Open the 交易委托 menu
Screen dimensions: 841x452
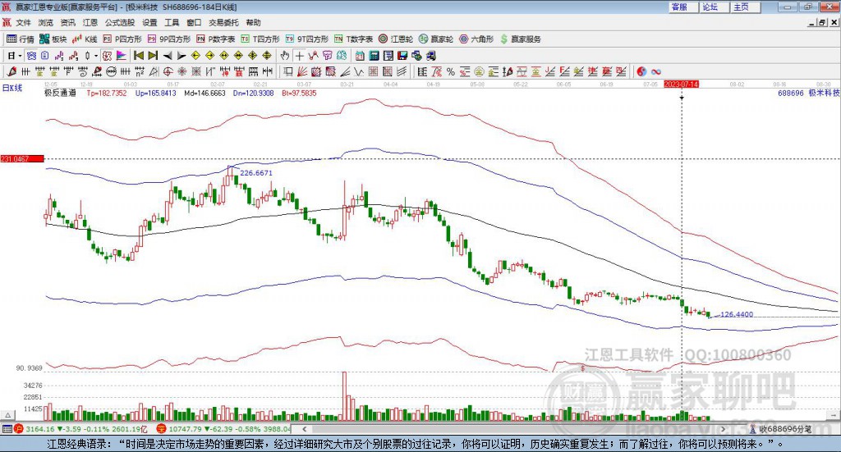point(223,22)
